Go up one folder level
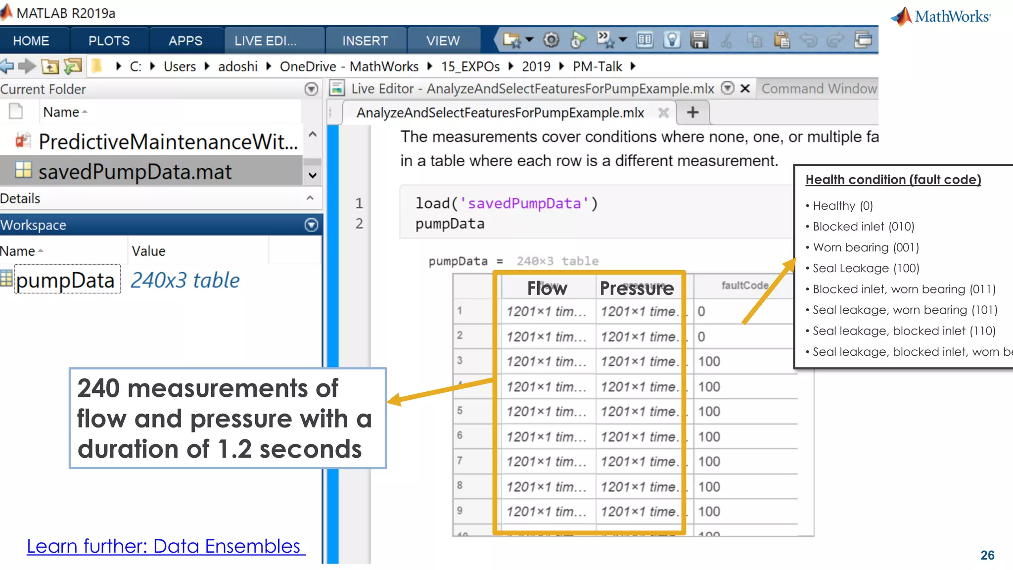The height and width of the screenshot is (570, 1013). [x=50, y=66]
